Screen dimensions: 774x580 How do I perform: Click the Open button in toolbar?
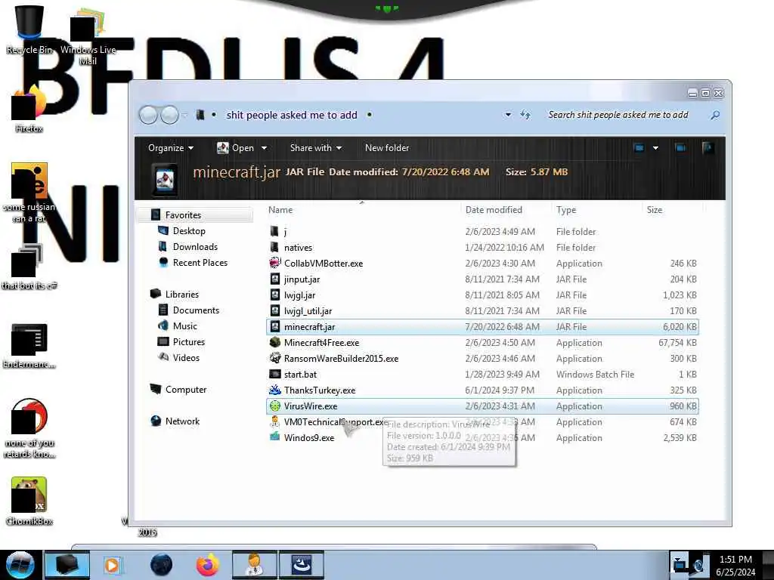236,148
